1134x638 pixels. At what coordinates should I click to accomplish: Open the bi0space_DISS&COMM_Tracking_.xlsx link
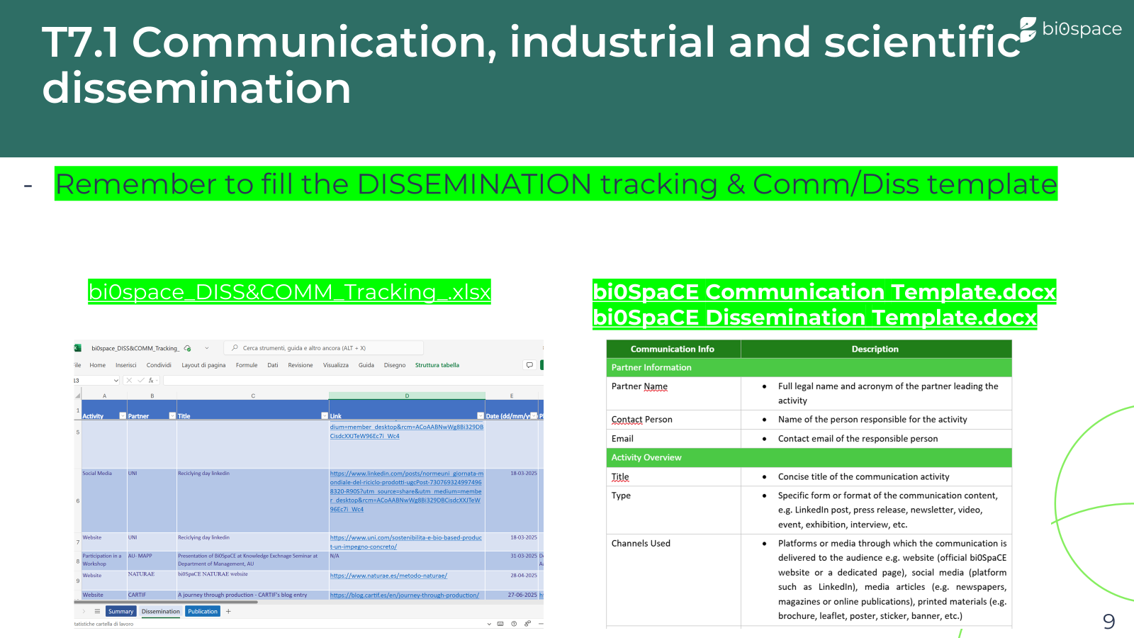point(289,292)
